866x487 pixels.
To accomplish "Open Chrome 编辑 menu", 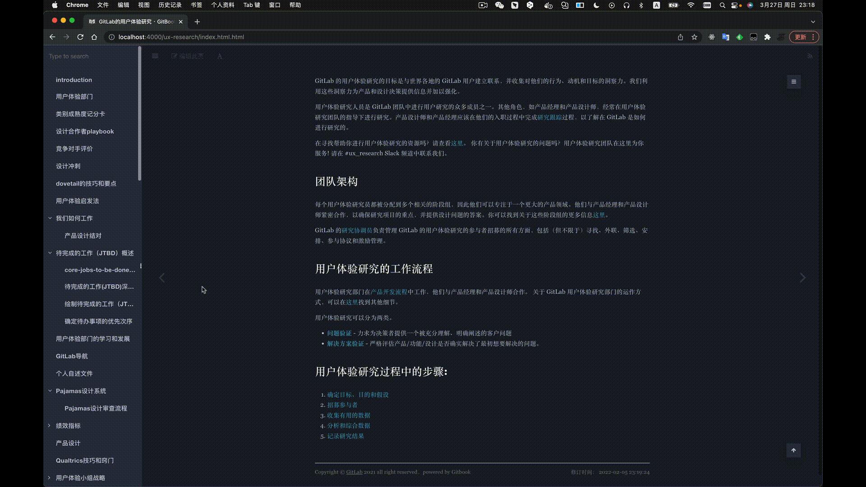I will (123, 5).
